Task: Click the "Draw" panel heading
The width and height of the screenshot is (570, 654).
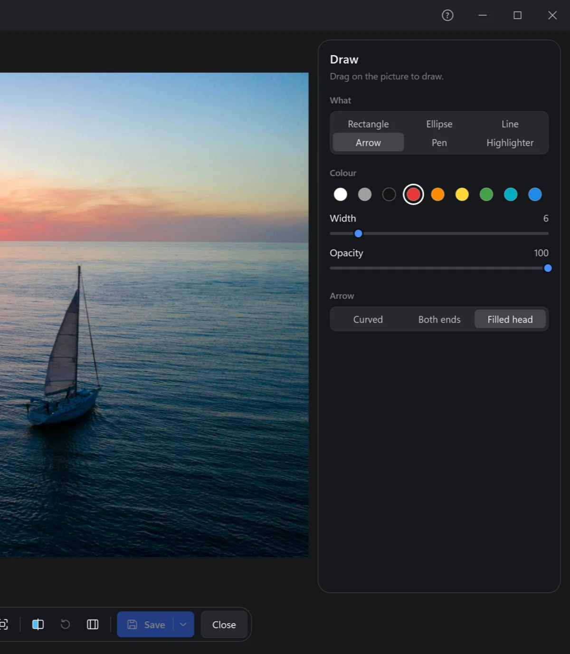Action: pos(344,59)
